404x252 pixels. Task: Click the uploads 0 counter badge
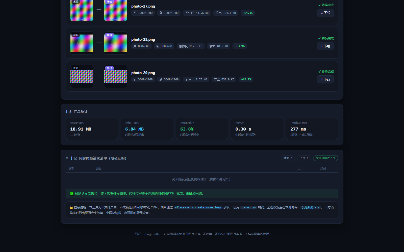pyautogui.click(x=304, y=158)
